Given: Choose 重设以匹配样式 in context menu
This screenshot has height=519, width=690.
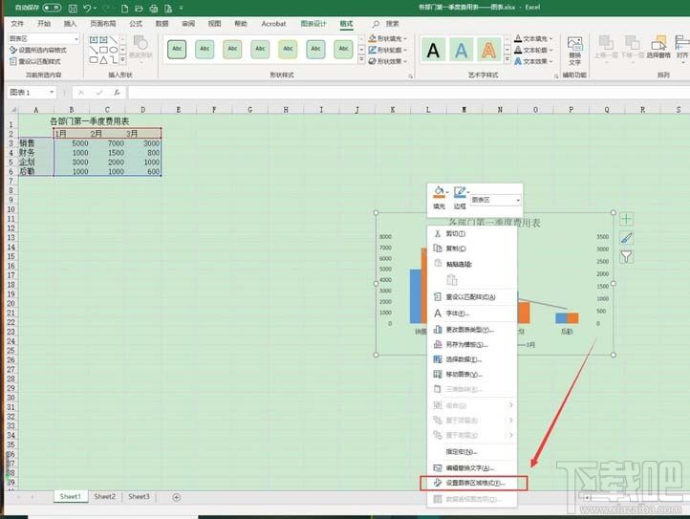Looking at the screenshot, I should (x=471, y=297).
